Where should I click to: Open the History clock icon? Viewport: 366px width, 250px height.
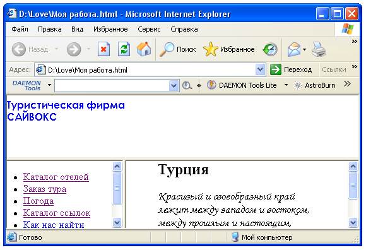click(x=270, y=49)
